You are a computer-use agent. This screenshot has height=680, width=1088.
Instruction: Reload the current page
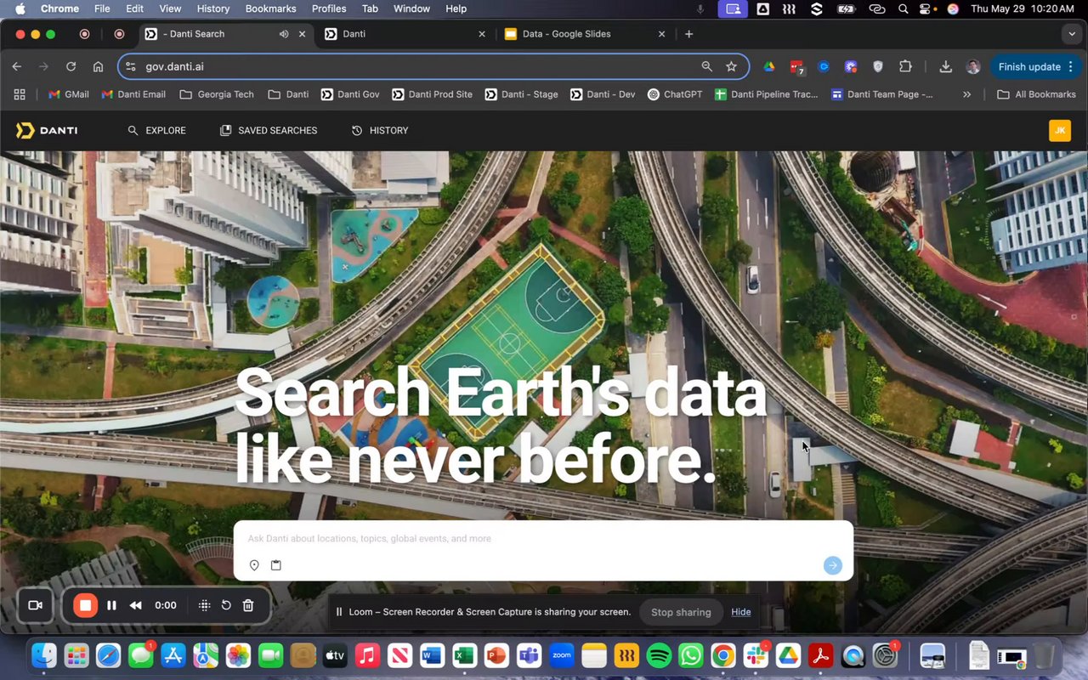coord(71,66)
